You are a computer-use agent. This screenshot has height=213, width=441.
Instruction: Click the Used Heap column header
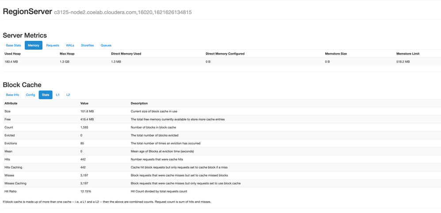click(13, 54)
